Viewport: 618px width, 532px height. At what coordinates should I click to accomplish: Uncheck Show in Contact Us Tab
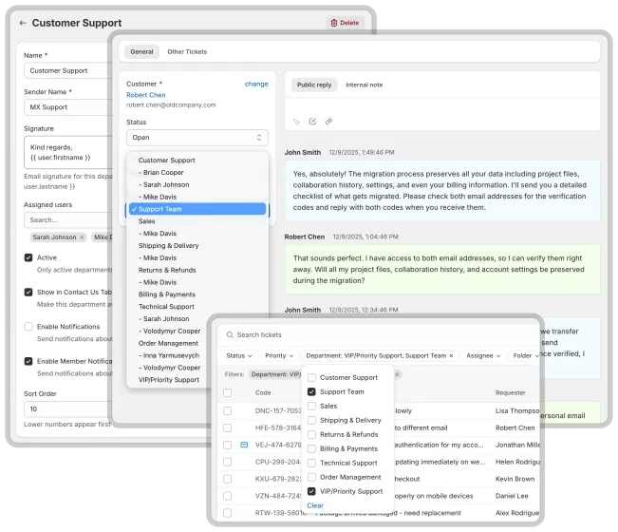click(x=28, y=293)
